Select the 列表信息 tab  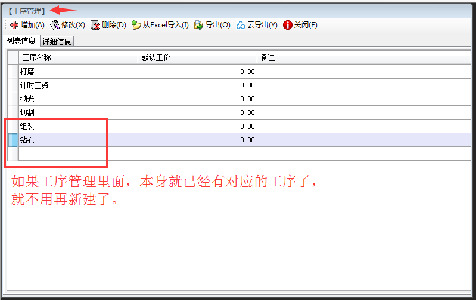pyautogui.click(x=21, y=41)
